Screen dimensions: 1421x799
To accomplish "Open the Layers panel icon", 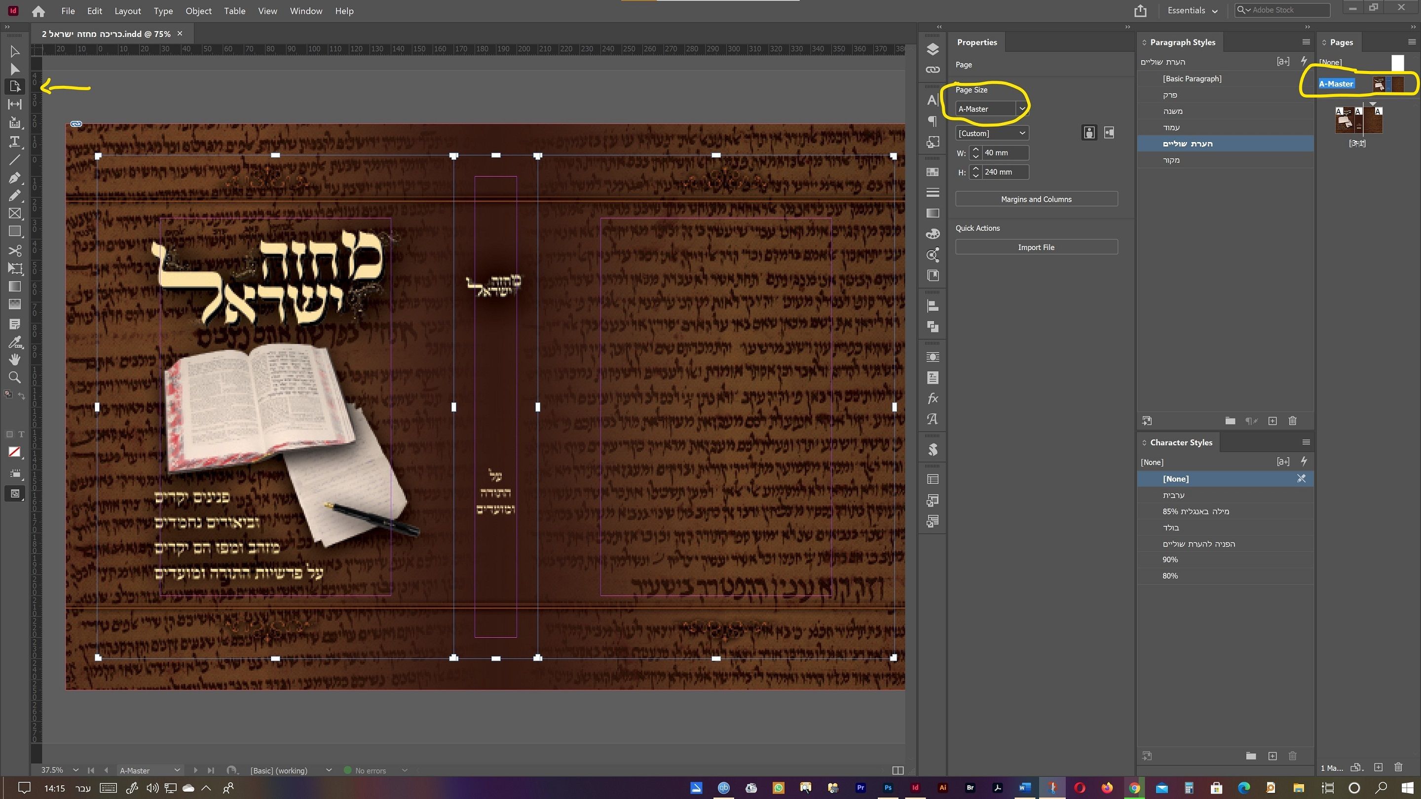I will [932, 50].
